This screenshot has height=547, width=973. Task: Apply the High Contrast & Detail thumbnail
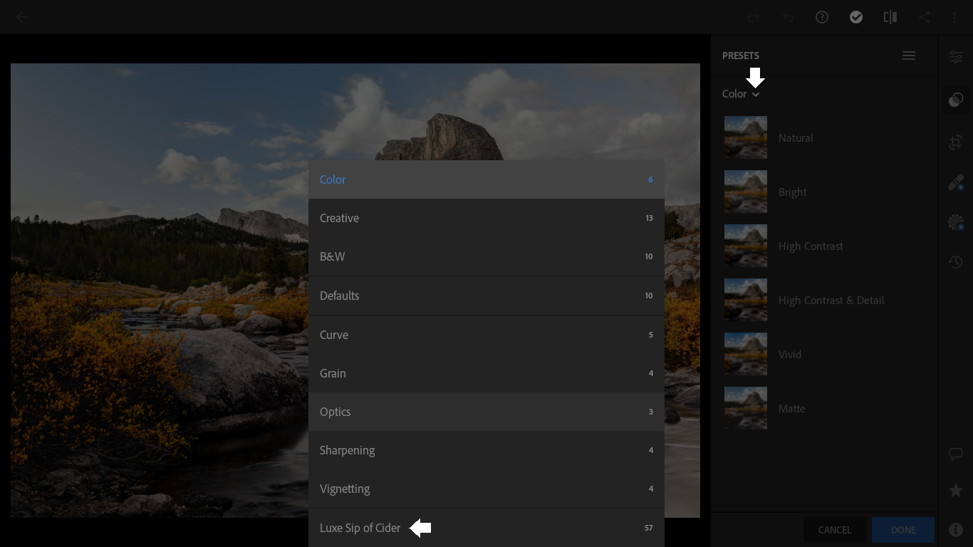point(746,300)
